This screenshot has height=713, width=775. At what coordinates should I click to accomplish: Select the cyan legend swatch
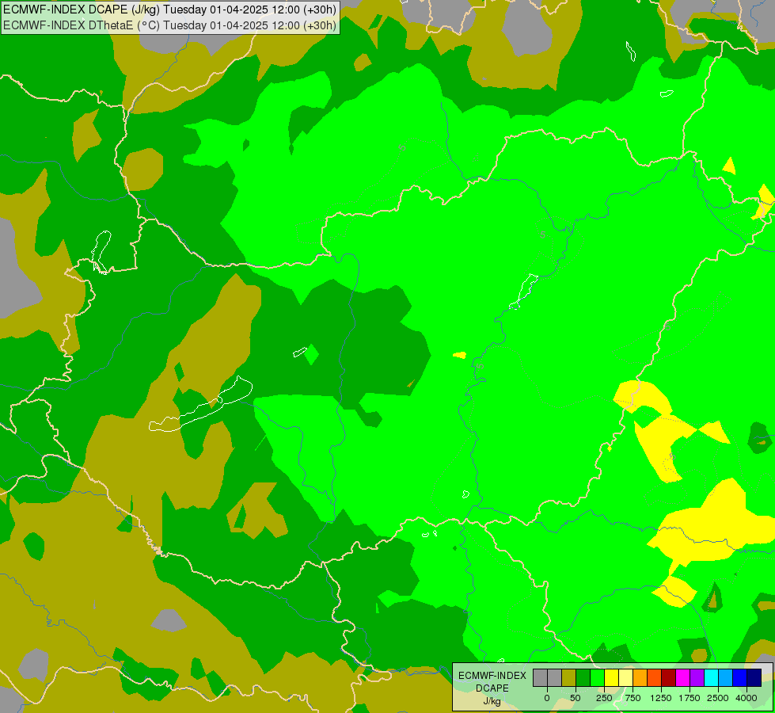tap(711, 677)
